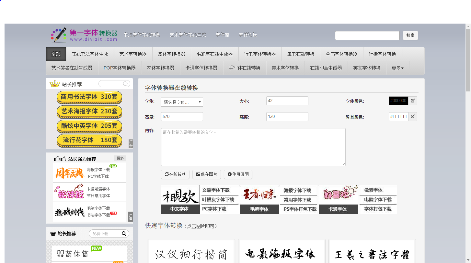Select the 王羲之書法字體 quick convert font

[x=372, y=252]
